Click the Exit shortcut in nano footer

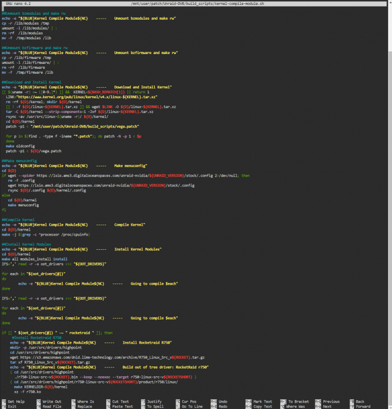(x=9, y=407)
